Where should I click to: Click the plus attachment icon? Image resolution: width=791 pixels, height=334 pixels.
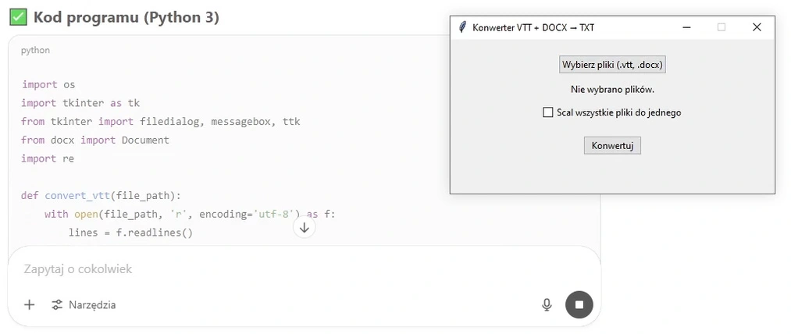coord(29,304)
